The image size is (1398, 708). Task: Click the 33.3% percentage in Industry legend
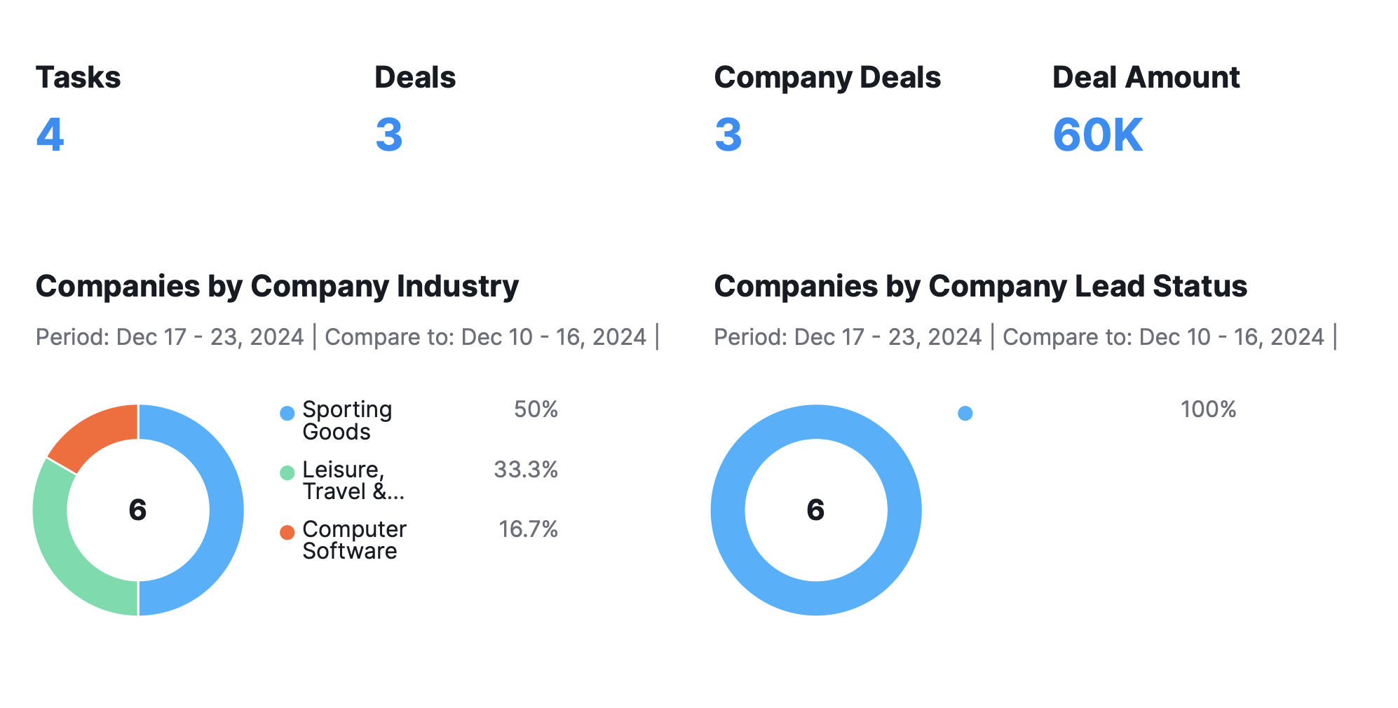coord(525,469)
